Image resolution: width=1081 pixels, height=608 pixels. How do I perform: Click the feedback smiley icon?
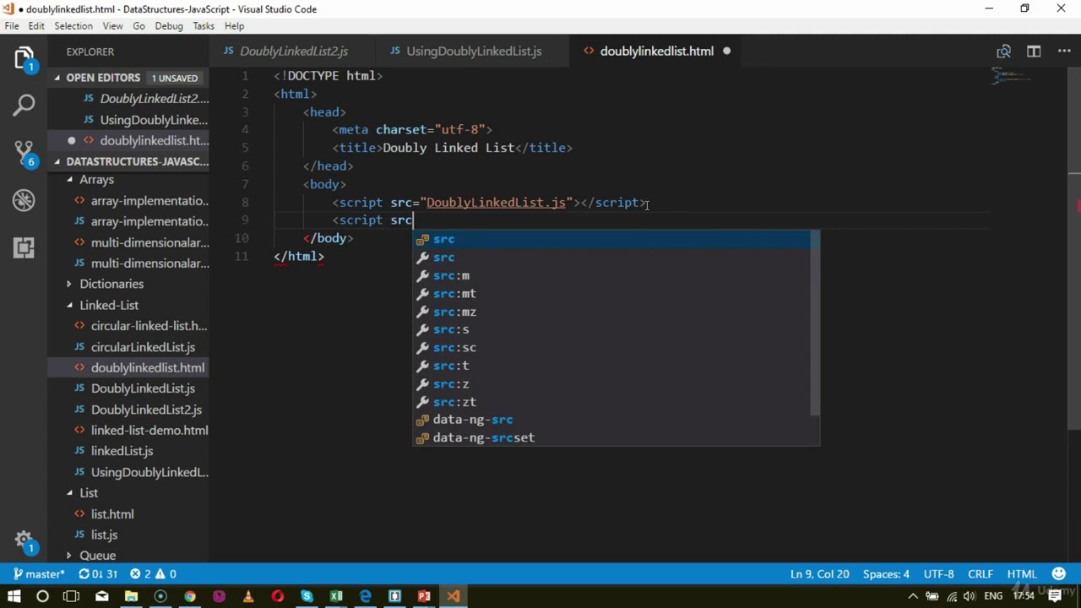tap(1059, 574)
